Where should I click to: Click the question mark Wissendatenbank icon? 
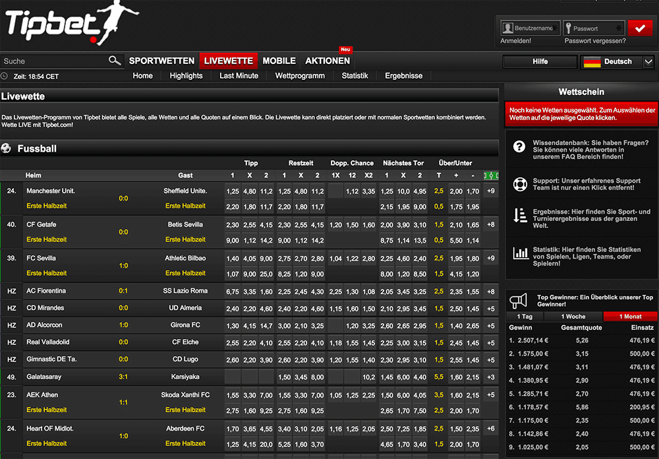point(519,147)
